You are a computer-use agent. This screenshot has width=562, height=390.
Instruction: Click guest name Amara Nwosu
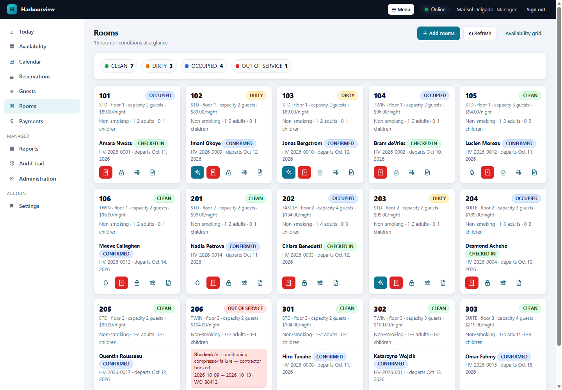pos(116,144)
